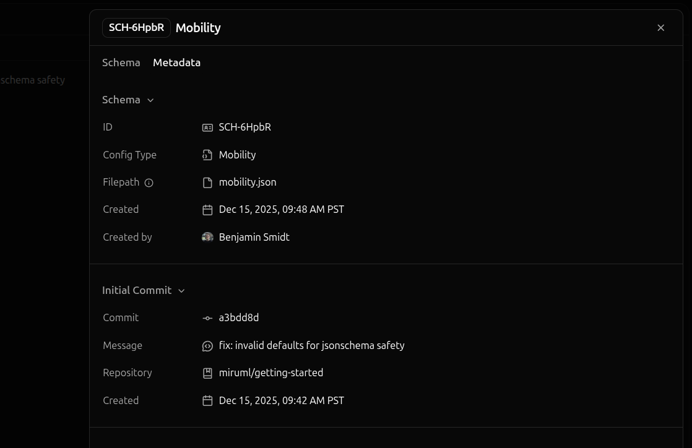Image resolution: width=692 pixels, height=448 pixels.
Task: Open the miruml/getting-started repository link
Action: tap(270, 373)
